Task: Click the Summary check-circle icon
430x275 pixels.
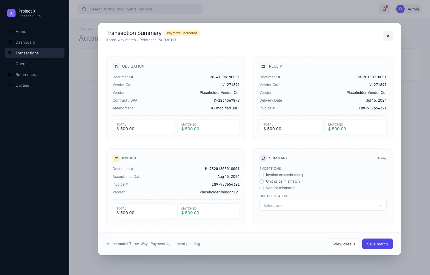Action: (x=263, y=158)
